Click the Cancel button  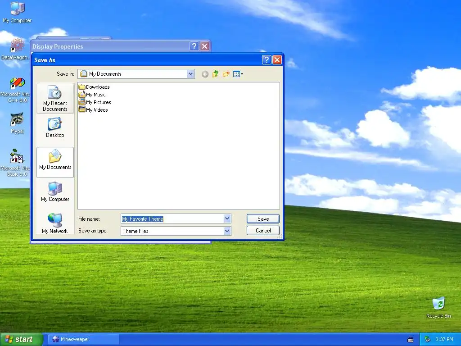[263, 231]
